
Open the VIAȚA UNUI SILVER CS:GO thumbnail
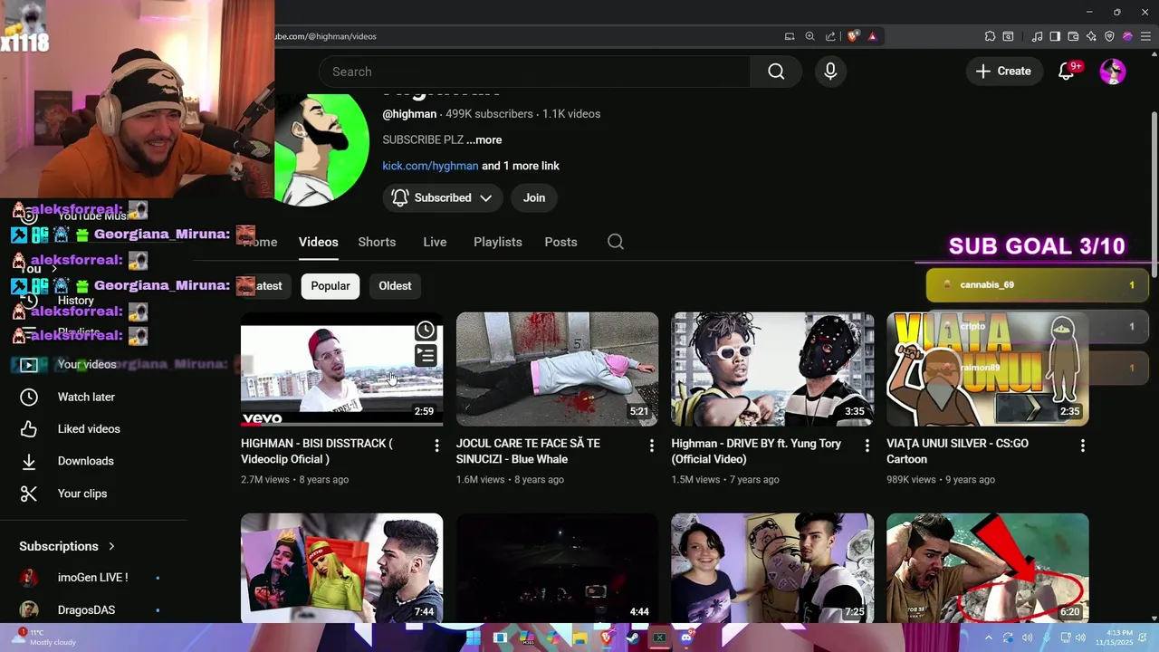988,369
